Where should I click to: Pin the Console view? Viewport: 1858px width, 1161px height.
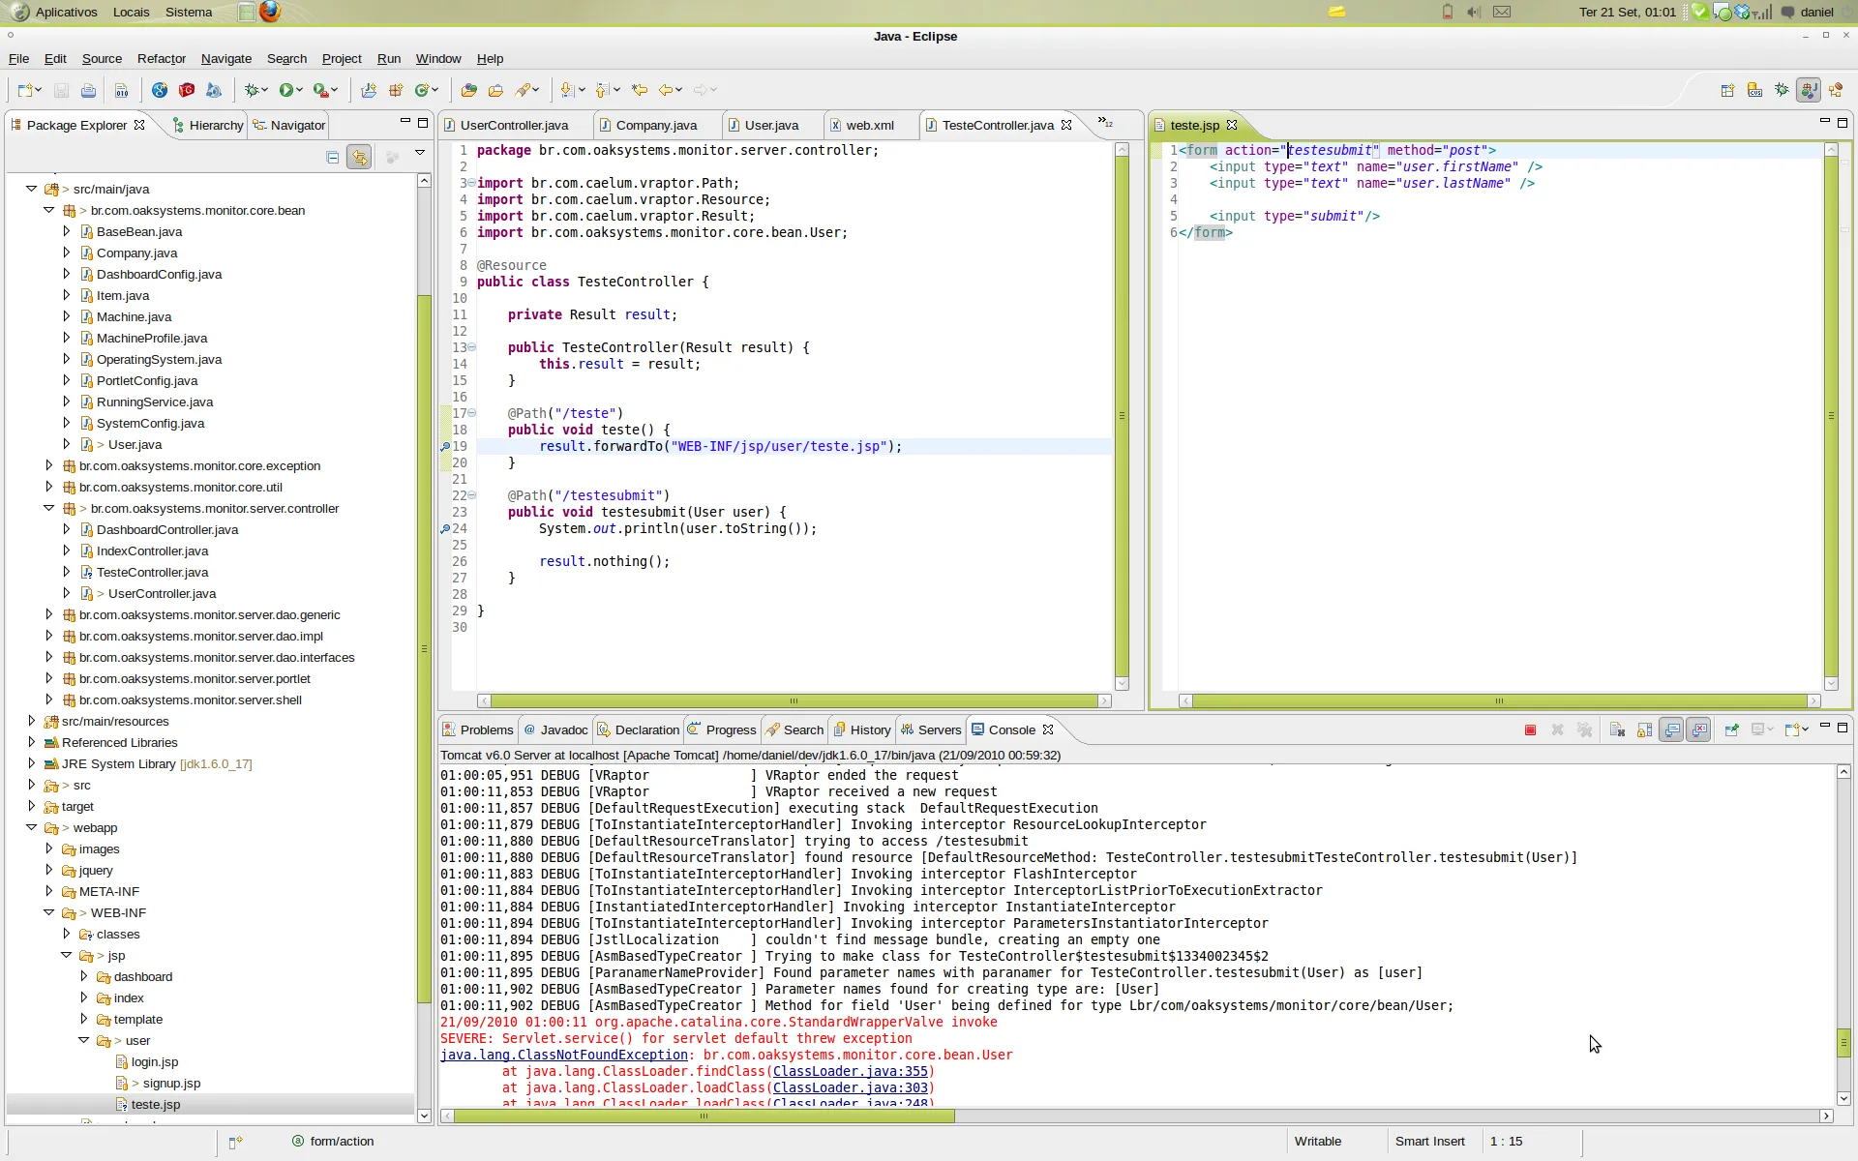click(x=1731, y=730)
